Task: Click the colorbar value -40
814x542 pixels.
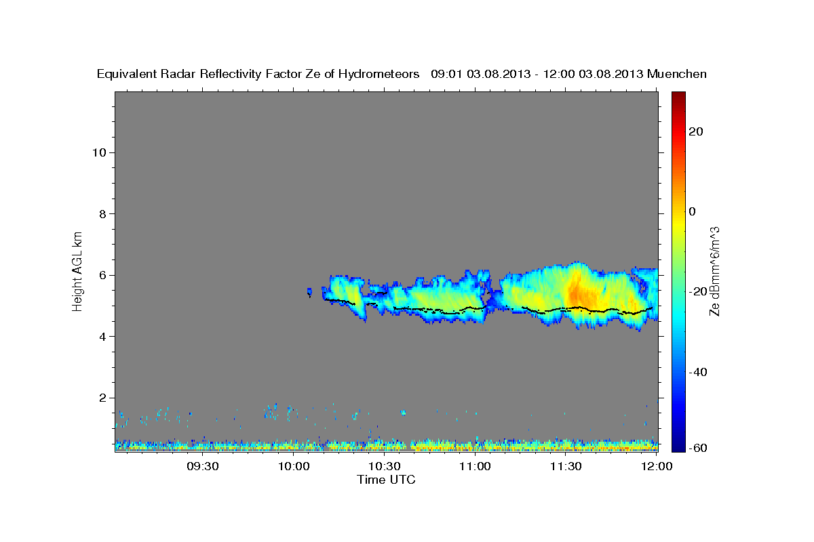Action: click(x=698, y=372)
